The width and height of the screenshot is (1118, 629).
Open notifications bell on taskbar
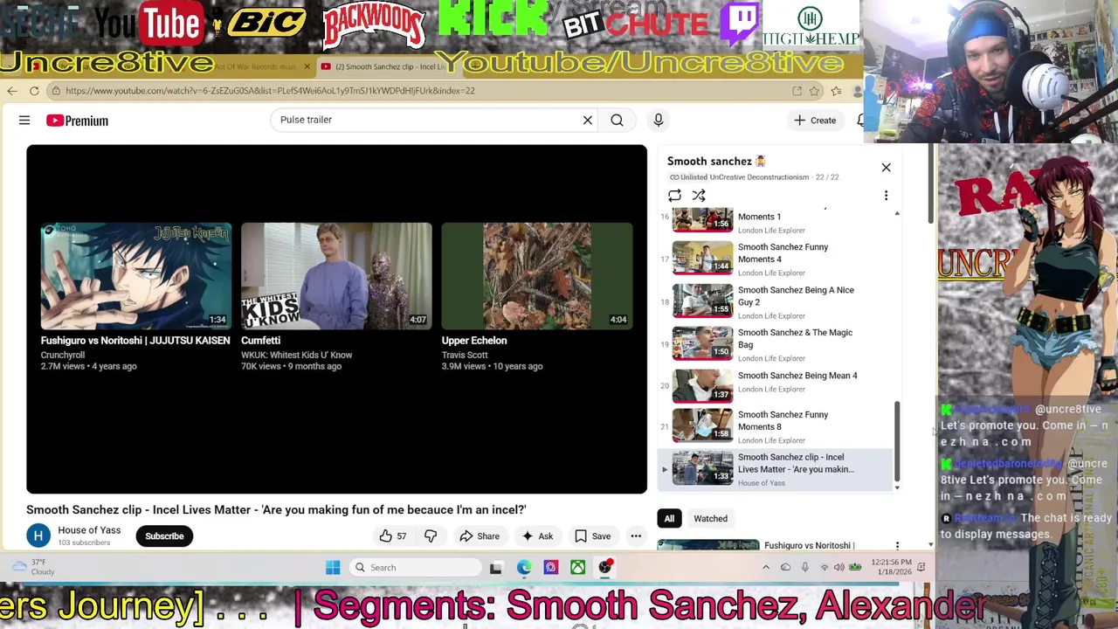tap(921, 568)
